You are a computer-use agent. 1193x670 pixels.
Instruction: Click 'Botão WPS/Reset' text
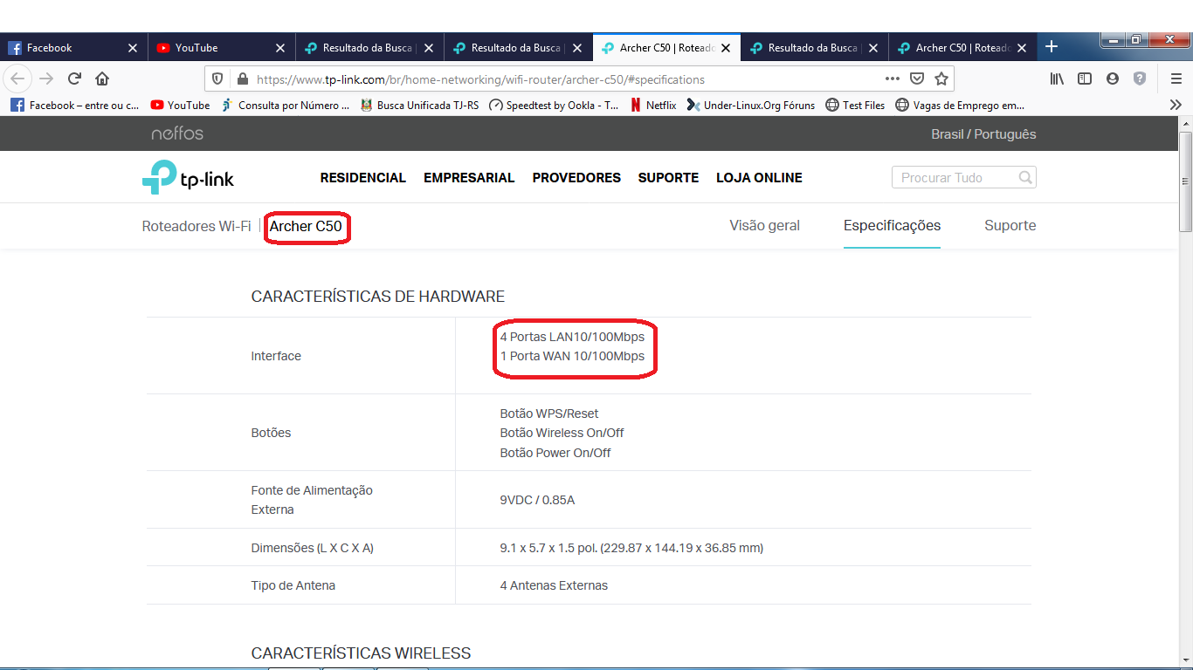[x=549, y=414]
